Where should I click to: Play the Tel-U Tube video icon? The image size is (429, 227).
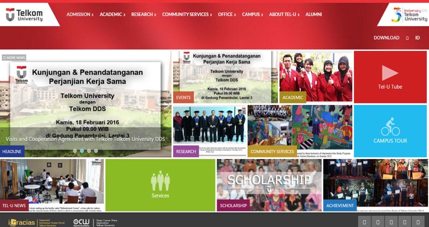pos(390,73)
